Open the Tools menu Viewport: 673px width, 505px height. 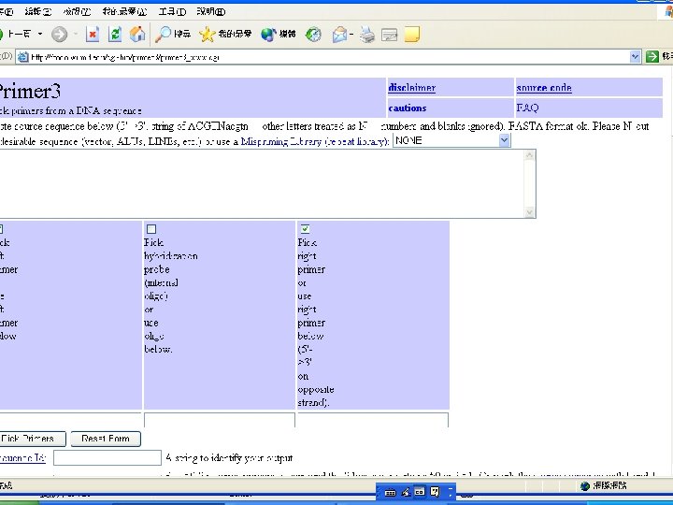(172, 11)
